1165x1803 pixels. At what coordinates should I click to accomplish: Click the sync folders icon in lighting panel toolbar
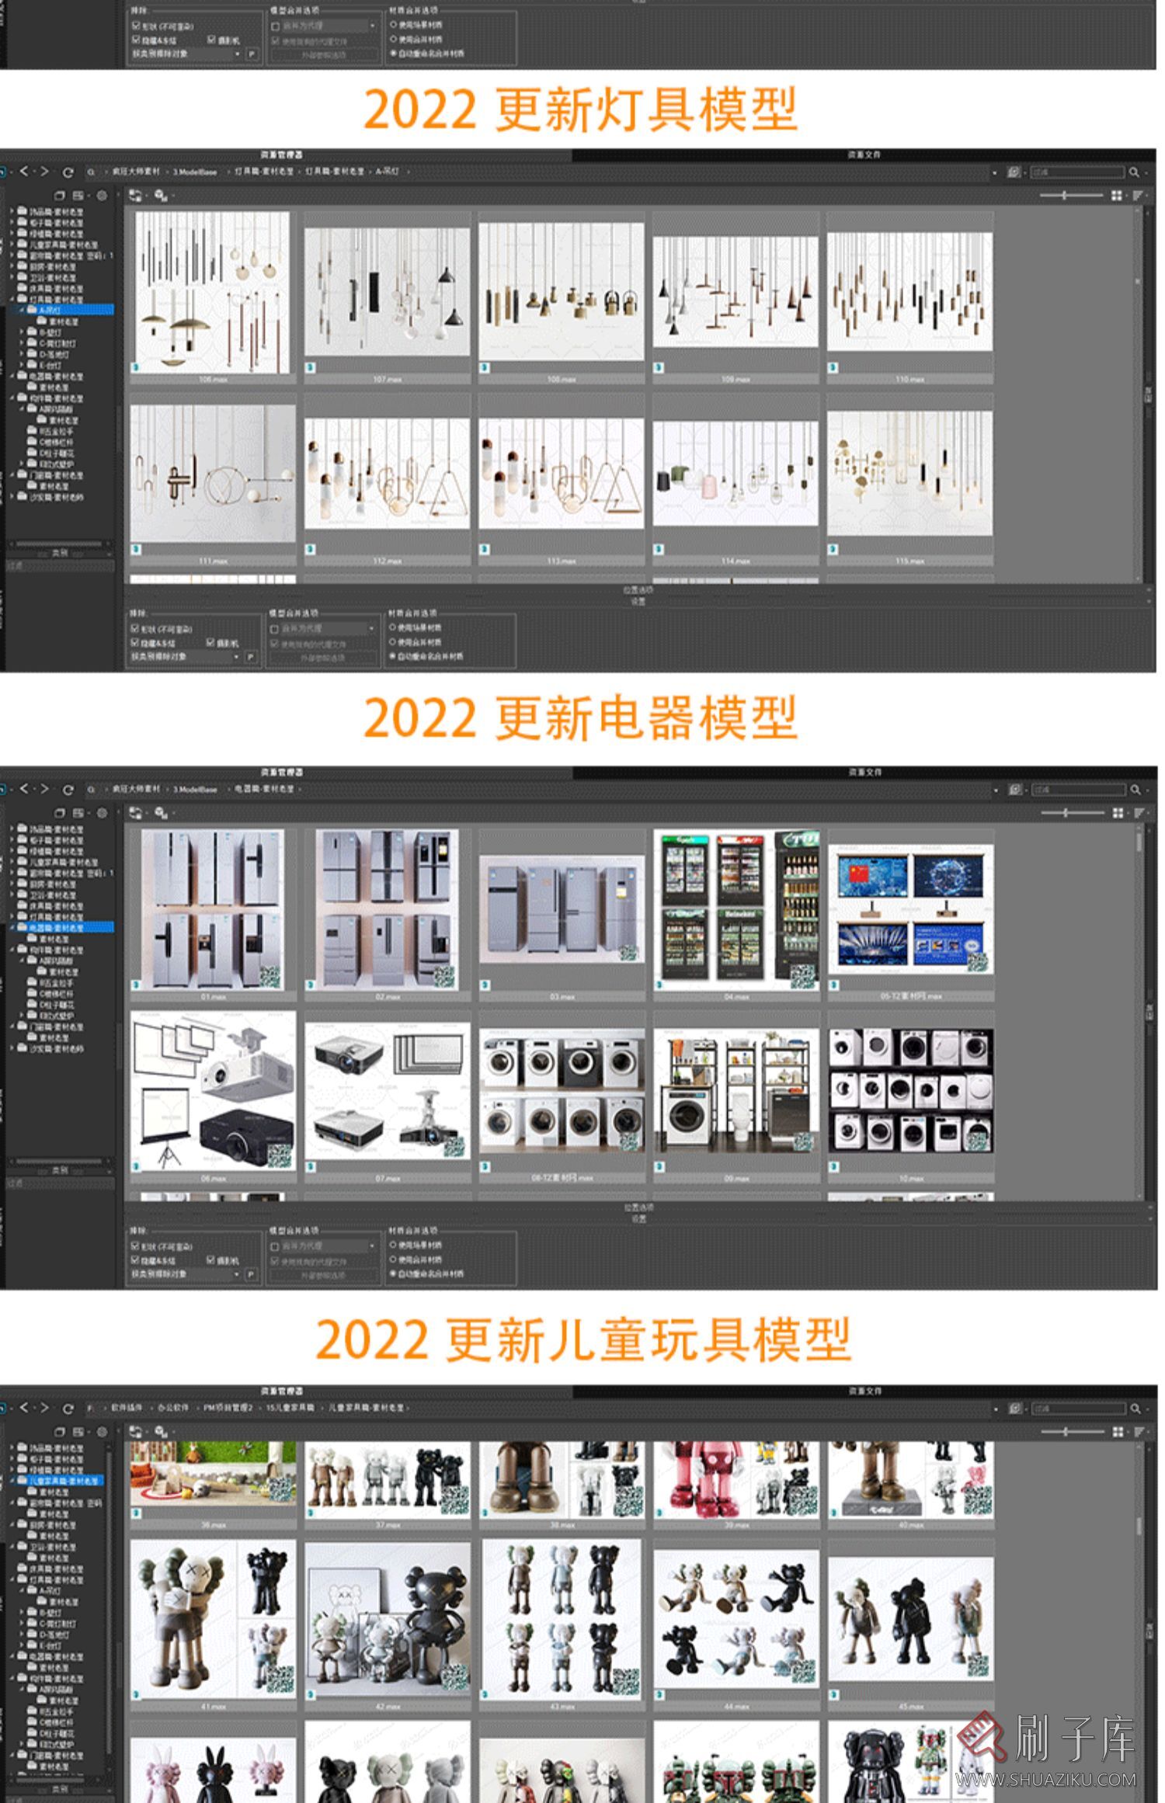pyautogui.click(x=136, y=196)
